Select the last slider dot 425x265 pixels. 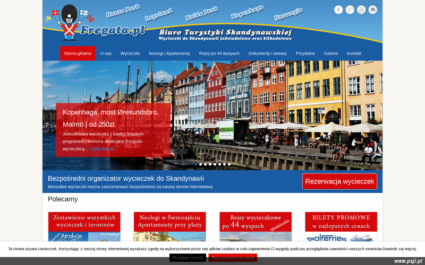229,164
